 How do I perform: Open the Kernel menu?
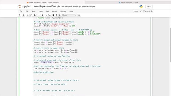click(x=55, y=11)
